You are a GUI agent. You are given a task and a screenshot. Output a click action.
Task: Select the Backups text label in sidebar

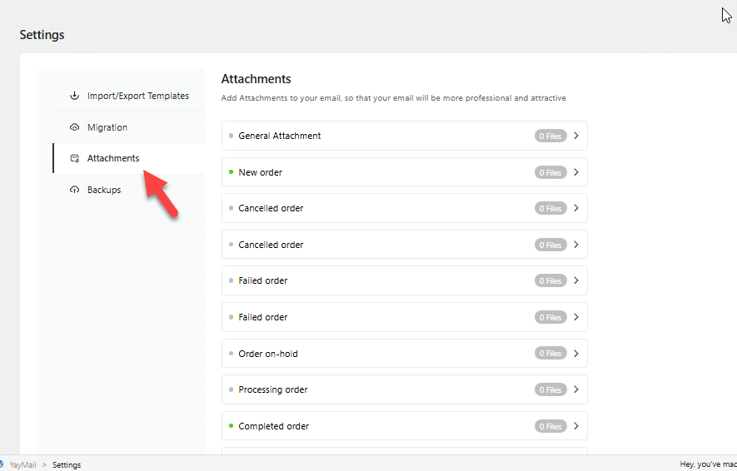(x=104, y=190)
